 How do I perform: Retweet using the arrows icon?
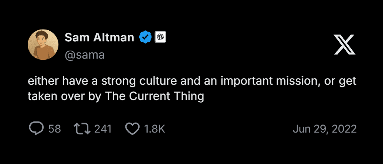[x=82, y=129]
